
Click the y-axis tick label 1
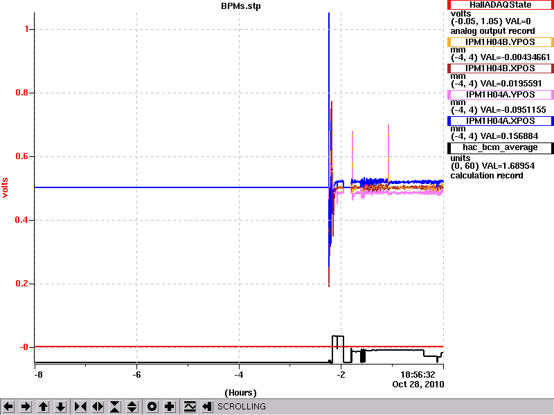(x=27, y=29)
